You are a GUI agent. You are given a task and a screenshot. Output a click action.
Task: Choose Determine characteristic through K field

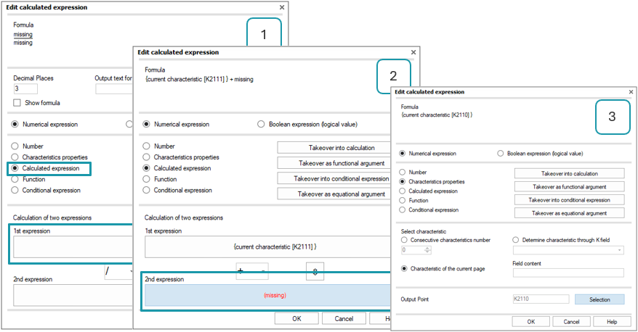pos(515,240)
